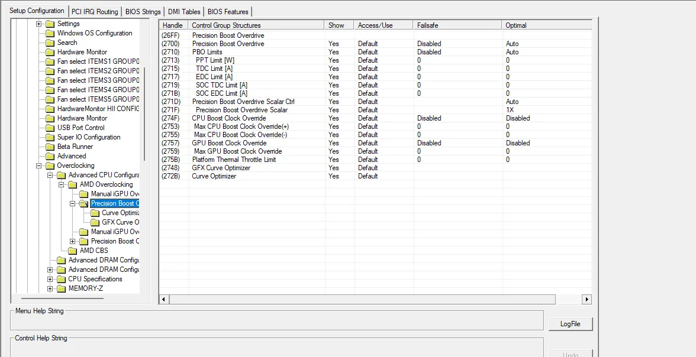Select the CPU Boost Clock Override row
The height and width of the screenshot is (357, 696).
375,118
